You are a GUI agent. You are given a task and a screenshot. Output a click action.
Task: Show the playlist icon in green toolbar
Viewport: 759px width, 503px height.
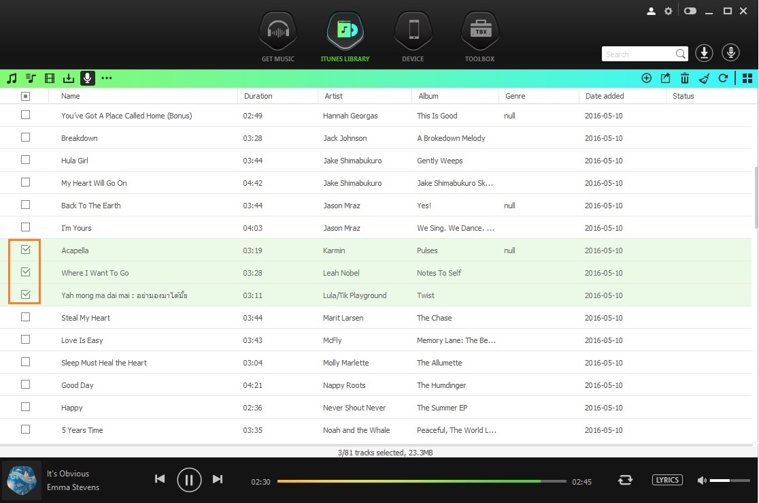(31, 78)
